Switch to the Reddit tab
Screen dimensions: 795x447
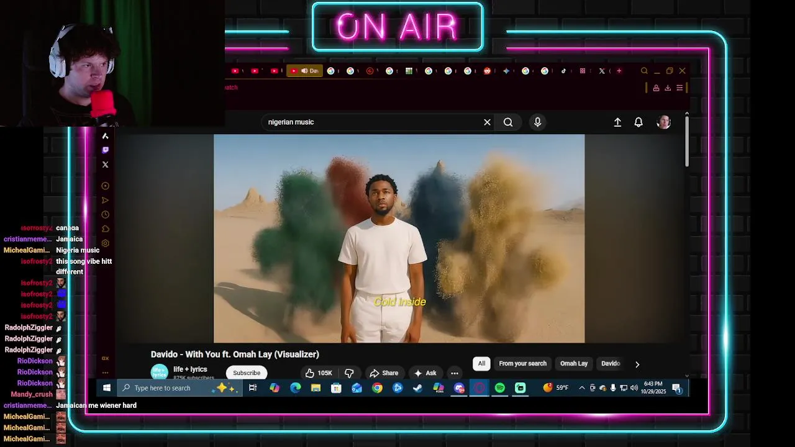(x=487, y=71)
